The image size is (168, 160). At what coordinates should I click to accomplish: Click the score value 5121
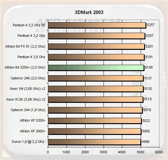point(148,78)
